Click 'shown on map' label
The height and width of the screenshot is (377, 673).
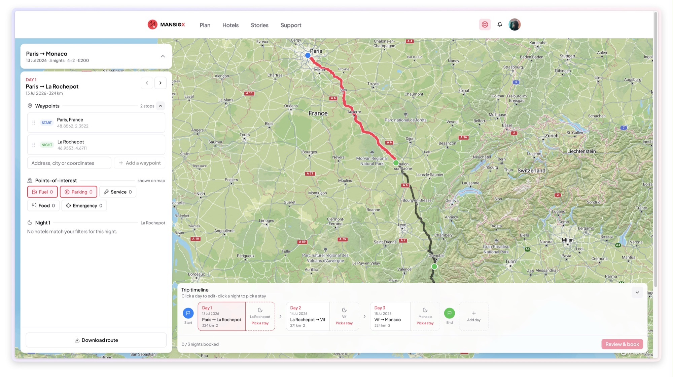(x=151, y=181)
